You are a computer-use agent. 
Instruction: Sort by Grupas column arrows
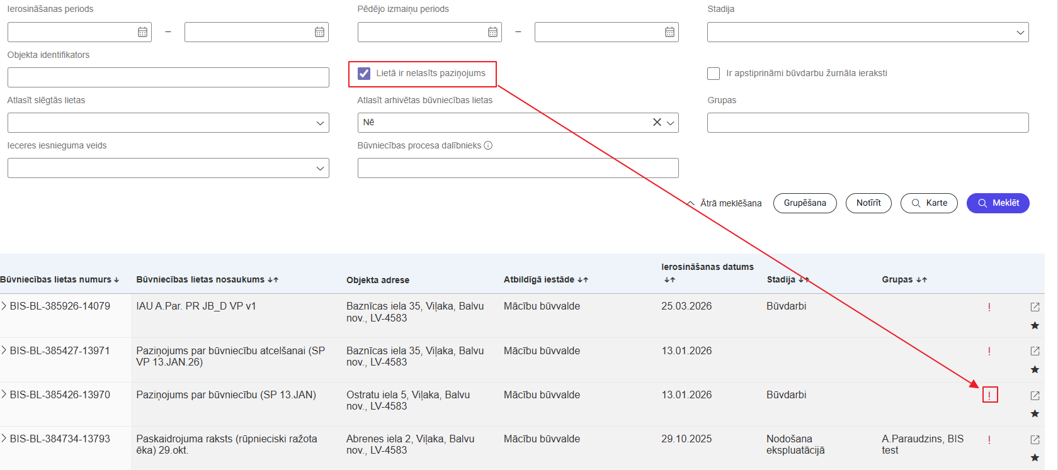pos(921,280)
